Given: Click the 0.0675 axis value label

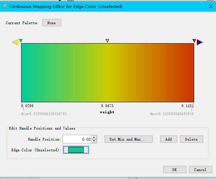Looking at the screenshot, I should (x=107, y=106).
